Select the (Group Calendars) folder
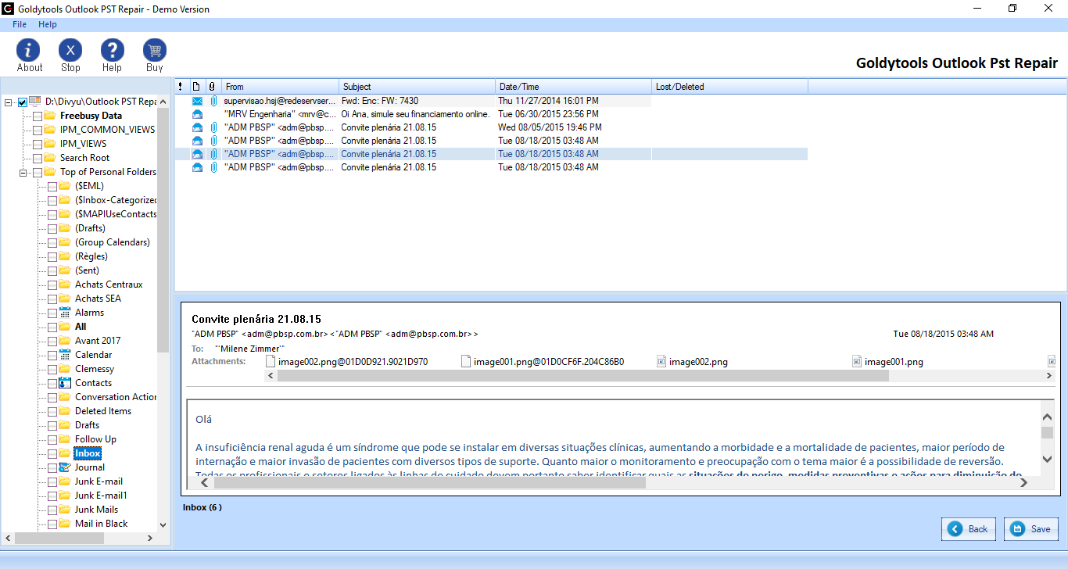The image size is (1068, 569). pyautogui.click(x=113, y=242)
